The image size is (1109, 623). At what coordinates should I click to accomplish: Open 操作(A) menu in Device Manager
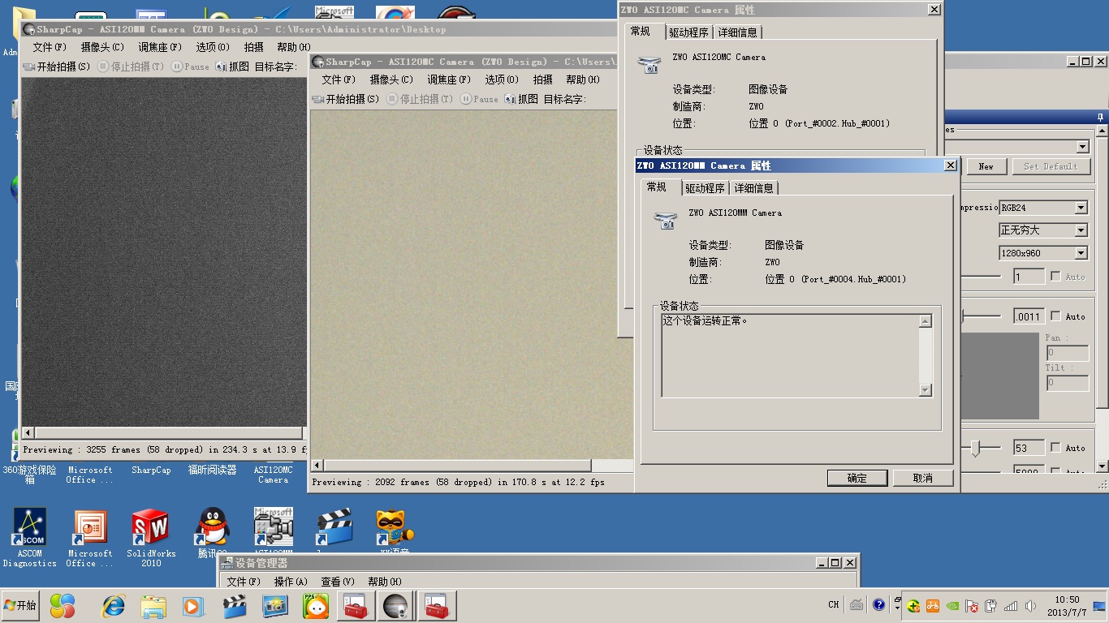291,582
